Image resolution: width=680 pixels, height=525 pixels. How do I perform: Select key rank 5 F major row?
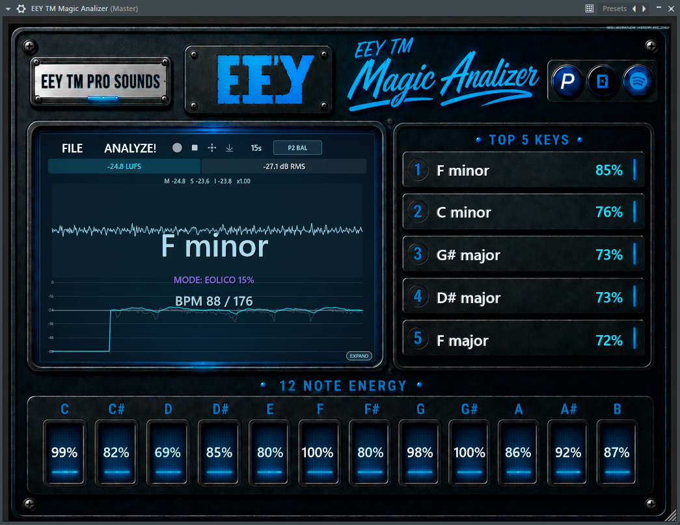[523, 340]
